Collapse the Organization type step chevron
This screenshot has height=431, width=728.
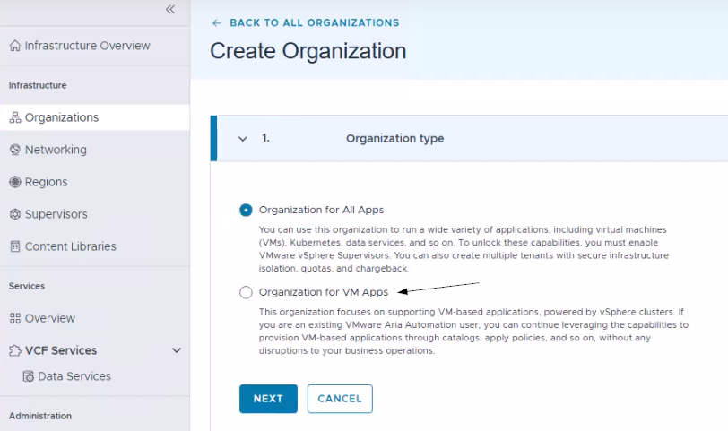click(x=242, y=139)
